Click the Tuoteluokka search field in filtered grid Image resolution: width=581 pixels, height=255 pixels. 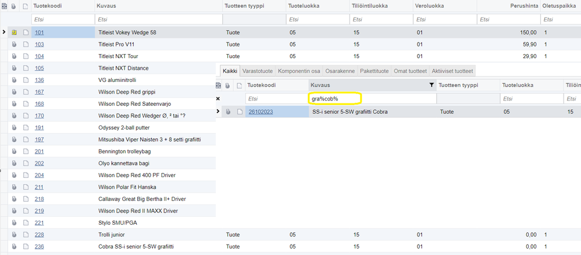[532, 99]
